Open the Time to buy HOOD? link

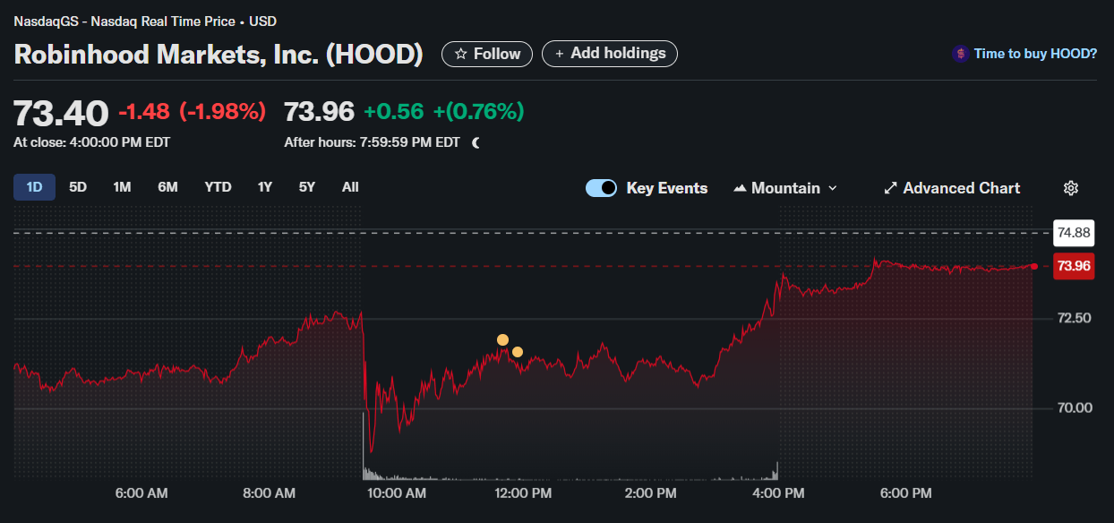pyautogui.click(x=1035, y=54)
